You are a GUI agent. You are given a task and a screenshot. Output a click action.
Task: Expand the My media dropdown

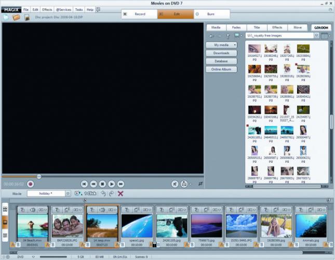tap(235, 45)
